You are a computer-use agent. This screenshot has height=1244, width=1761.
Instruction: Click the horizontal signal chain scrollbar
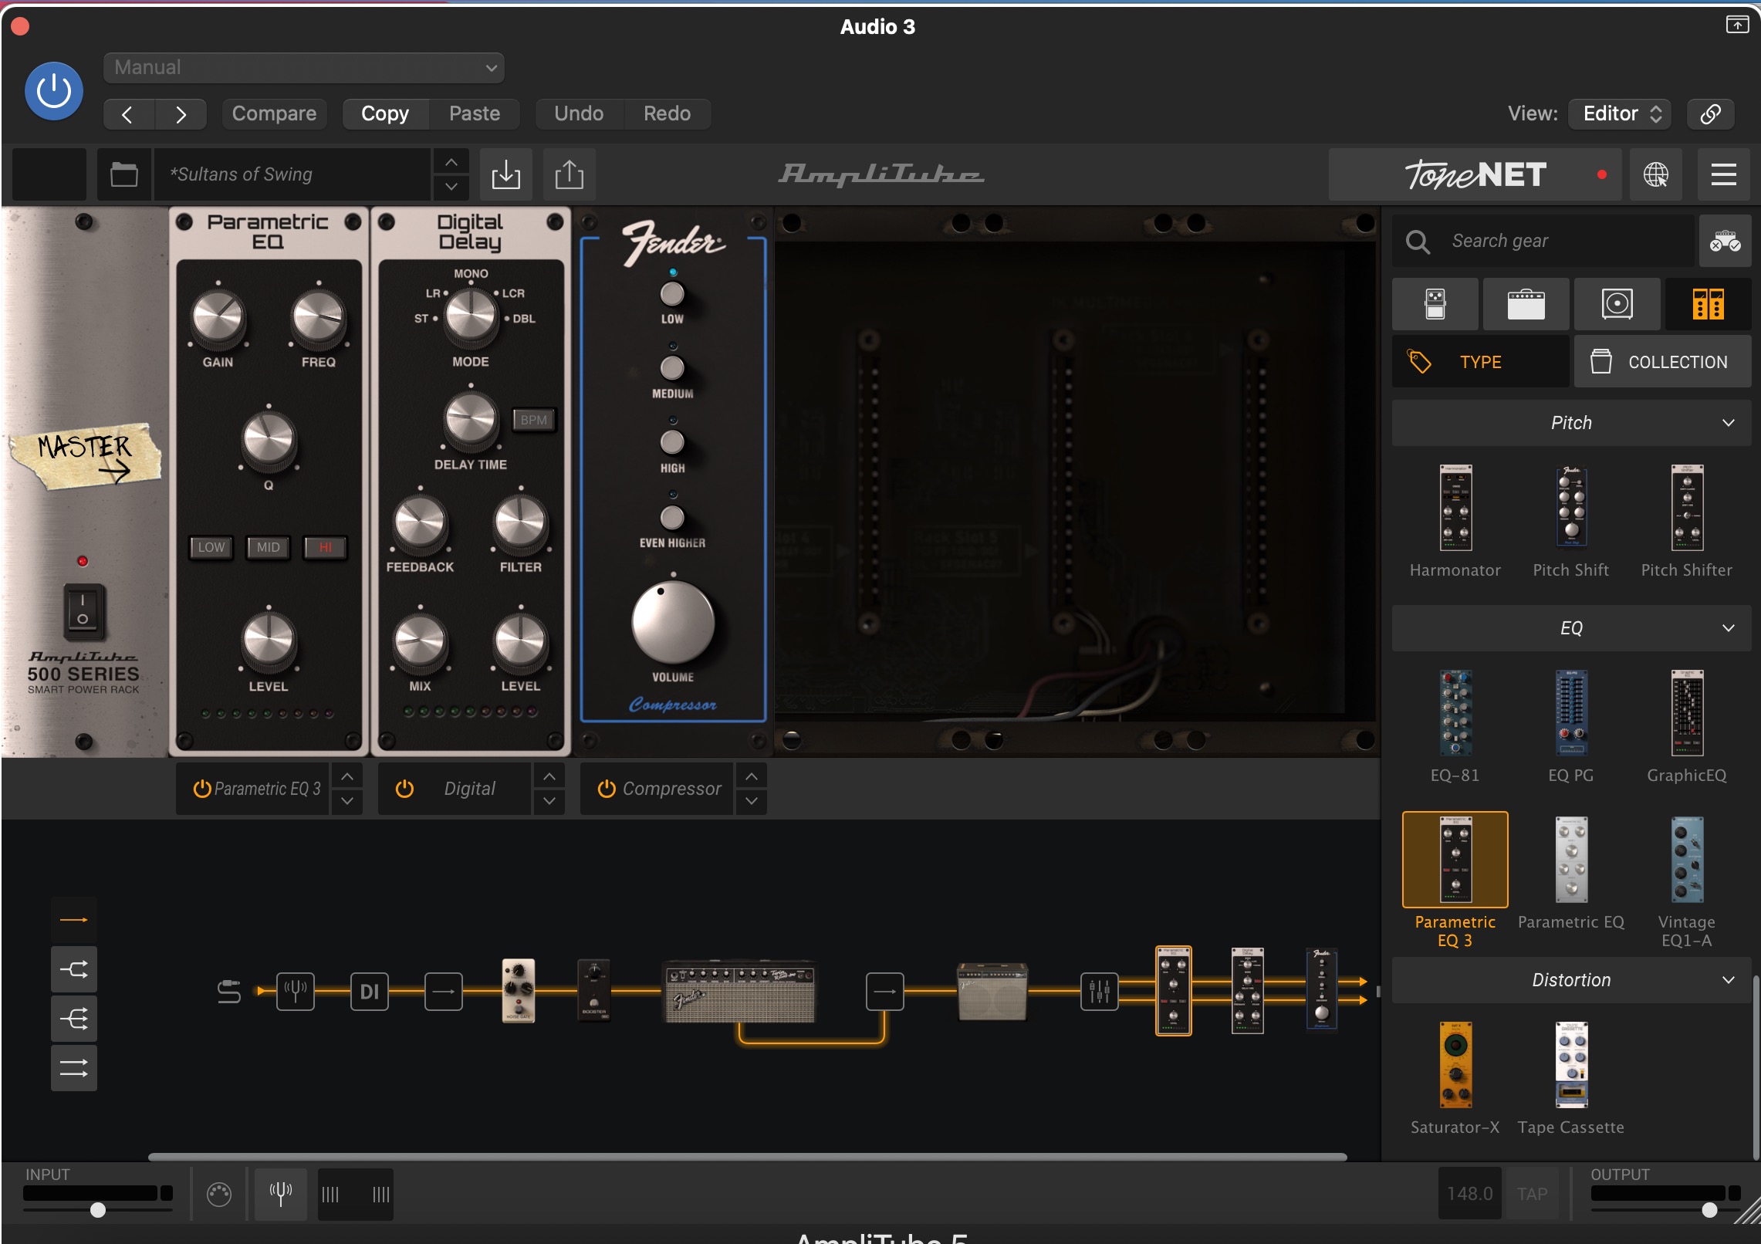[747, 1157]
